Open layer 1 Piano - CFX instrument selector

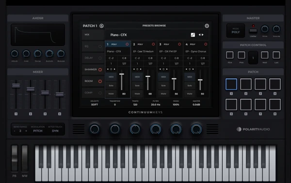click(x=118, y=51)
